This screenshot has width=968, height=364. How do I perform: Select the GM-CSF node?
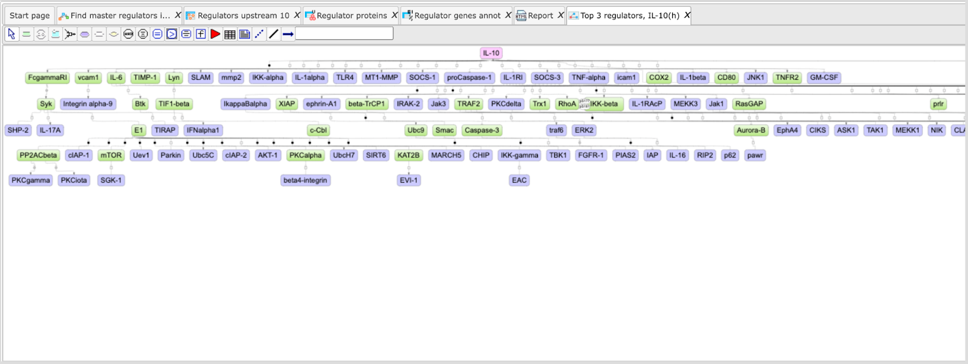coord(824,77)
